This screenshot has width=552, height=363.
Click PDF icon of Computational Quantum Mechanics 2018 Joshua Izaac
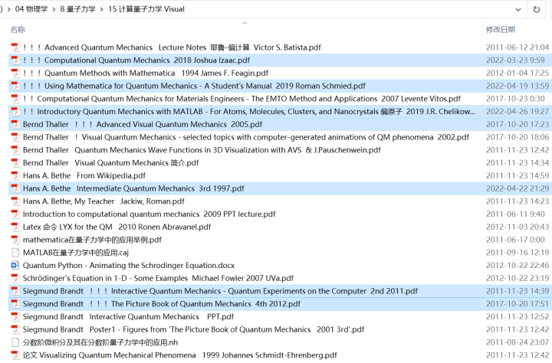coord(15,60)
